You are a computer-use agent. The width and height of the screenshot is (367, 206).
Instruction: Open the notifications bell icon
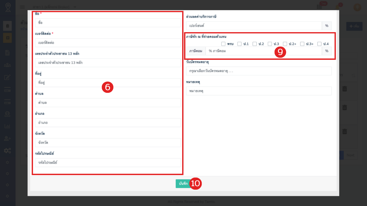(x=337, y=7)
